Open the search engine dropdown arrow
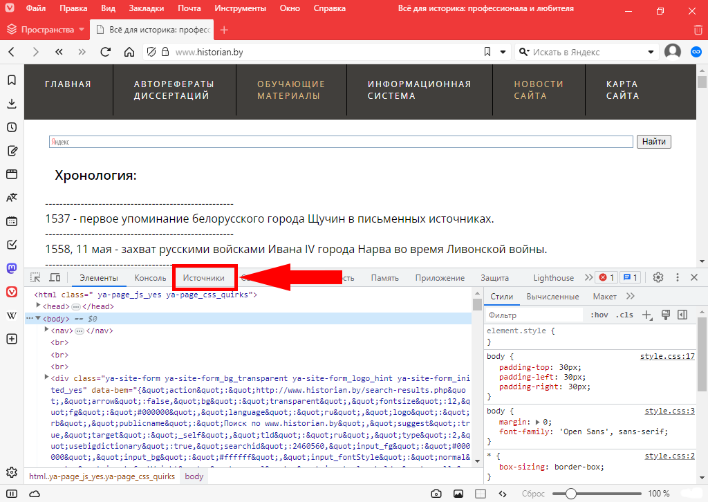This screenshot has width=708, height=502. point(651,52)
